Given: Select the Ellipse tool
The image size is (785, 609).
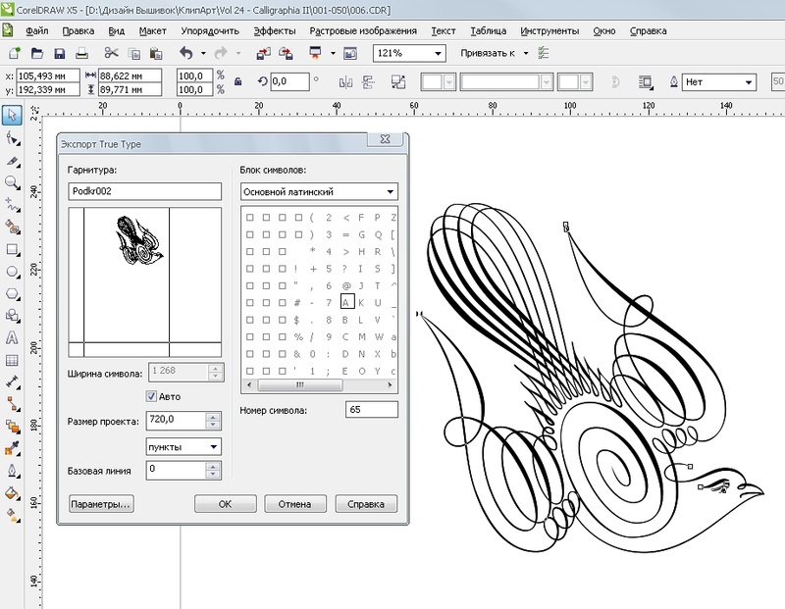Looking at the screenshot, I should 13,272.
